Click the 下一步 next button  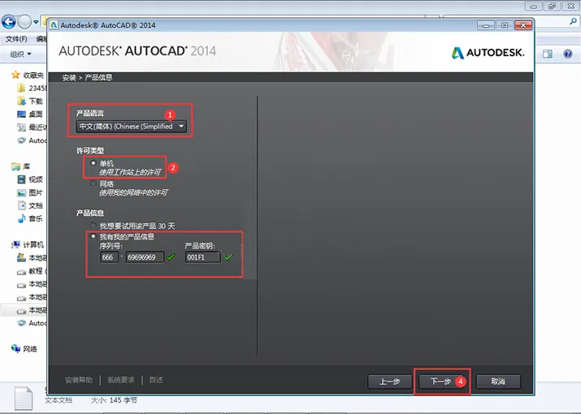tap(440, 382)
